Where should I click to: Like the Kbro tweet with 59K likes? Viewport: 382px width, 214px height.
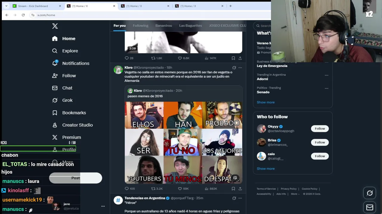(x=183, y=188)
